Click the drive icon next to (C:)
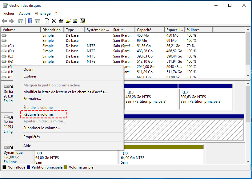The width and height of the screenshot is (252, 179). point(4,46)
